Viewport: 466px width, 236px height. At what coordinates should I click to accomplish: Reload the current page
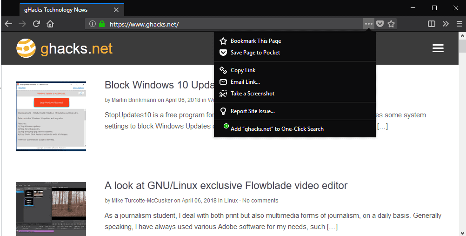36,24
